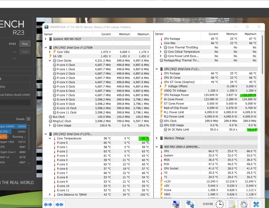Click the Core Max thermometer icon
Image resolution: width=269 pixels, height=208 pixels.
[x=161, y=43]
